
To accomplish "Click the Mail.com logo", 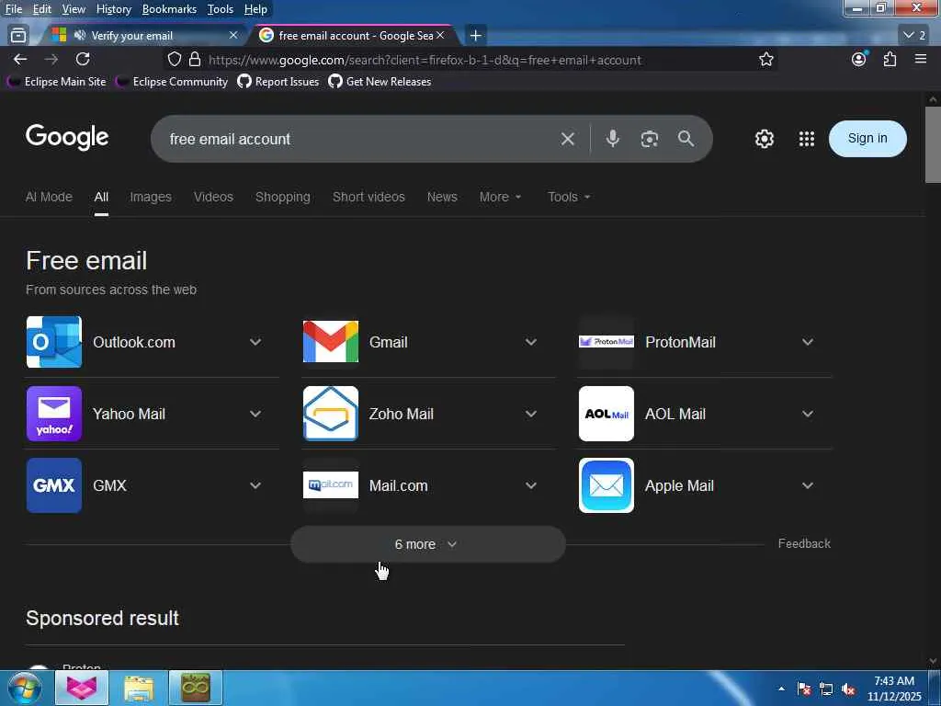I will tap(331, 485).
